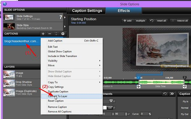Remove caption using minus icon

50,34
